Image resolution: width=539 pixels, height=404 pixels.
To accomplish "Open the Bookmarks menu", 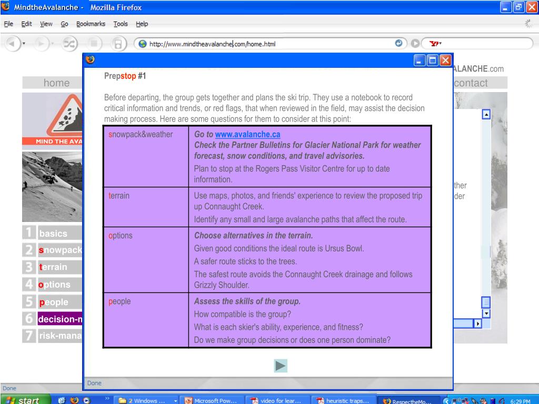I will [91, 24].
